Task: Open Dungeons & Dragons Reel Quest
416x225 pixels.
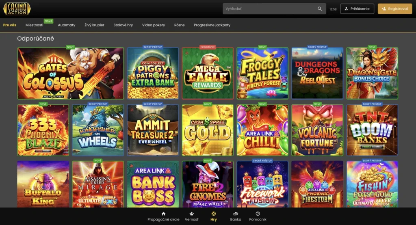Action: (317, 73)
